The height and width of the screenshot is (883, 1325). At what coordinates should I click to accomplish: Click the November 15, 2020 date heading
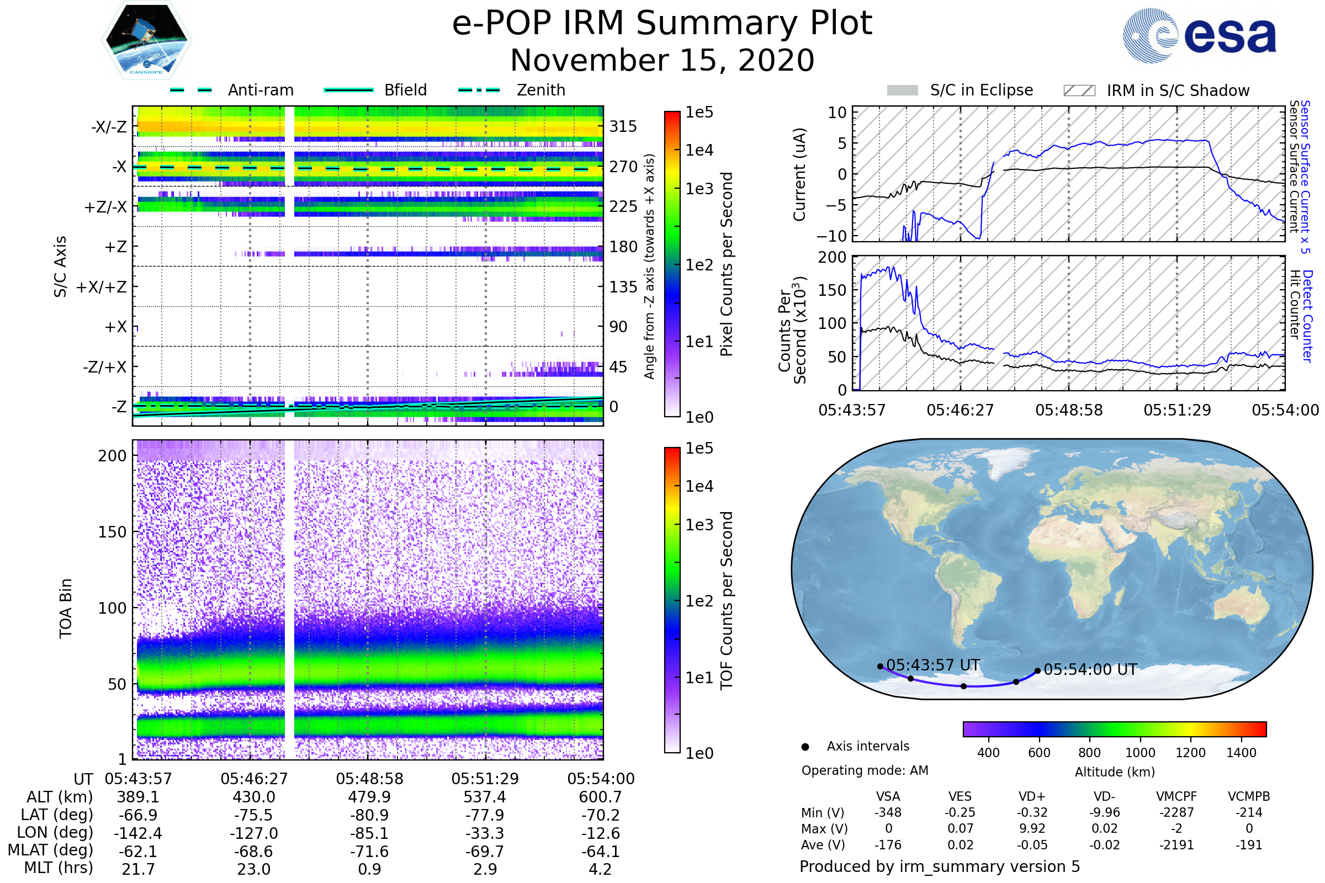click(x=662, y=61)
